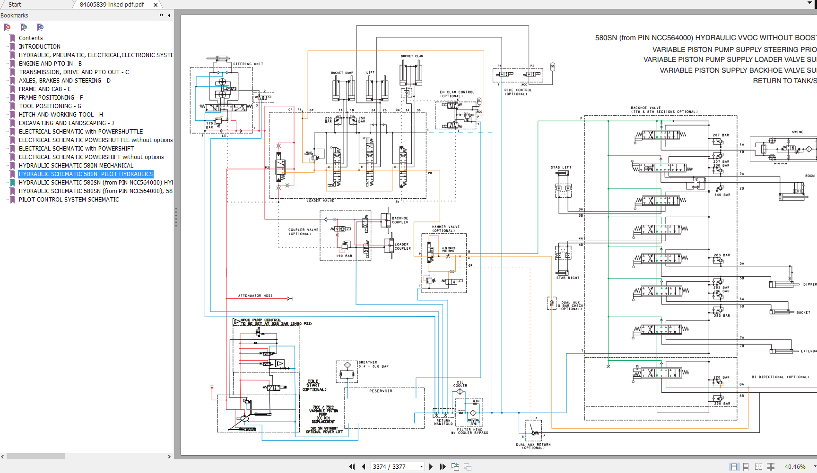Go to the next page
This screenshot has width=817, height=473.
431,466
